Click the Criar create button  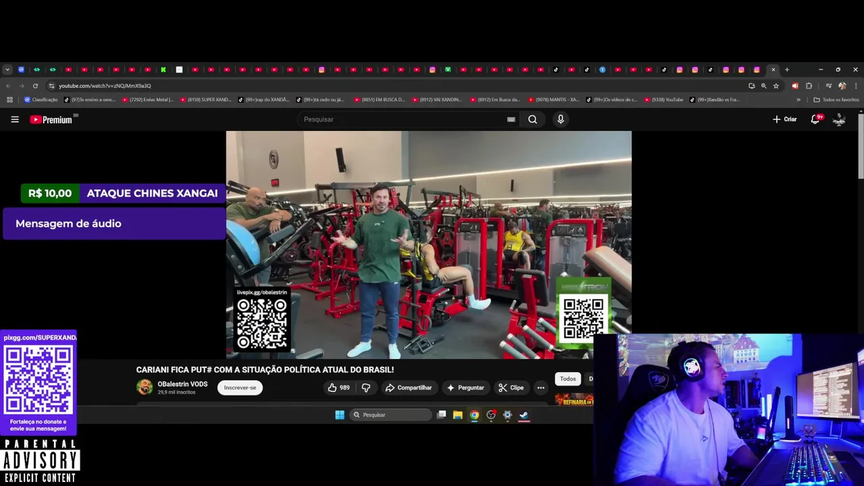pos(785,119)
